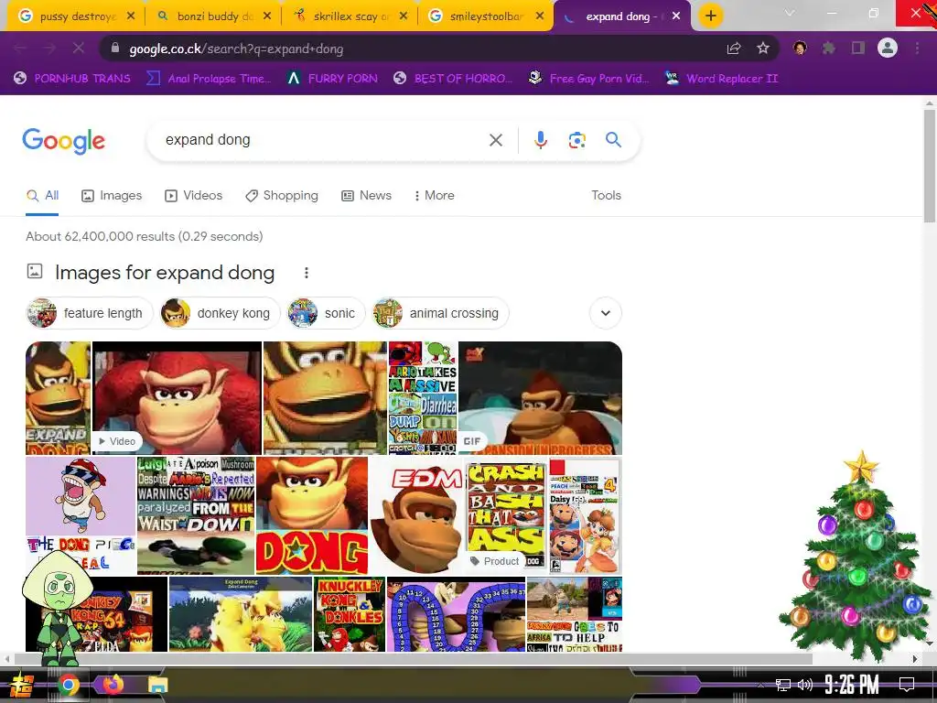Open the More search categories menu
The height and width of the screenshot is (703, 937).
pos(435,196)
